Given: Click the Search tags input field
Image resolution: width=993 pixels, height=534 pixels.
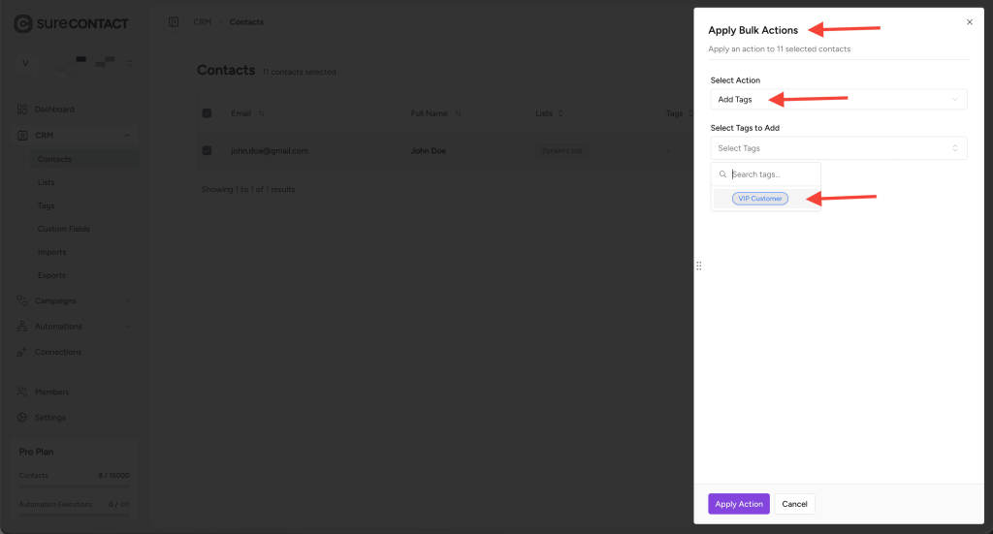Looking at the screenshot, I should (773, 174).
